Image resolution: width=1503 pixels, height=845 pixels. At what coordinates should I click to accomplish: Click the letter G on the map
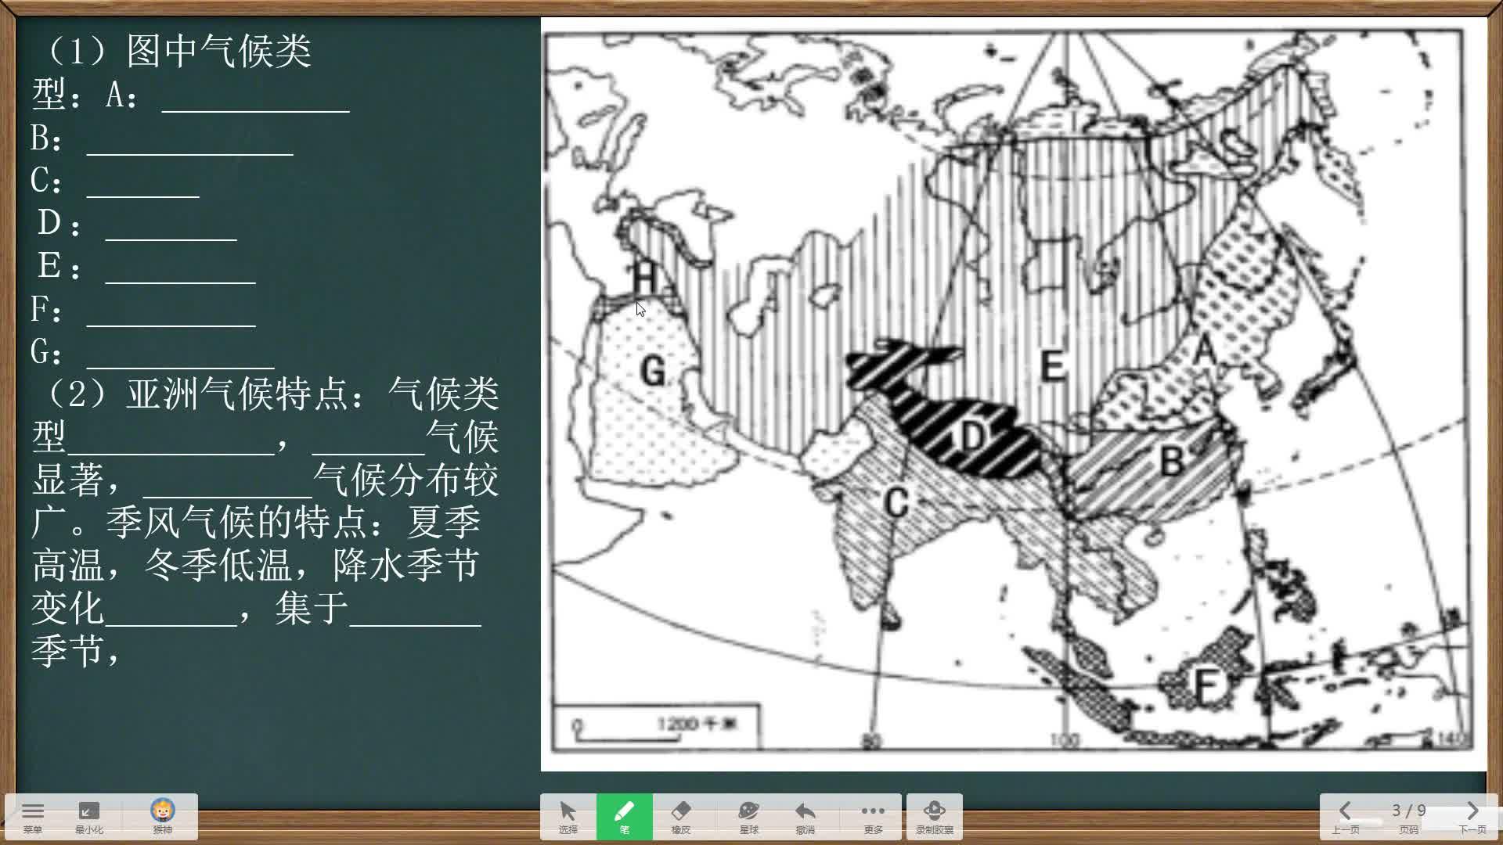[x=653, y=371]
